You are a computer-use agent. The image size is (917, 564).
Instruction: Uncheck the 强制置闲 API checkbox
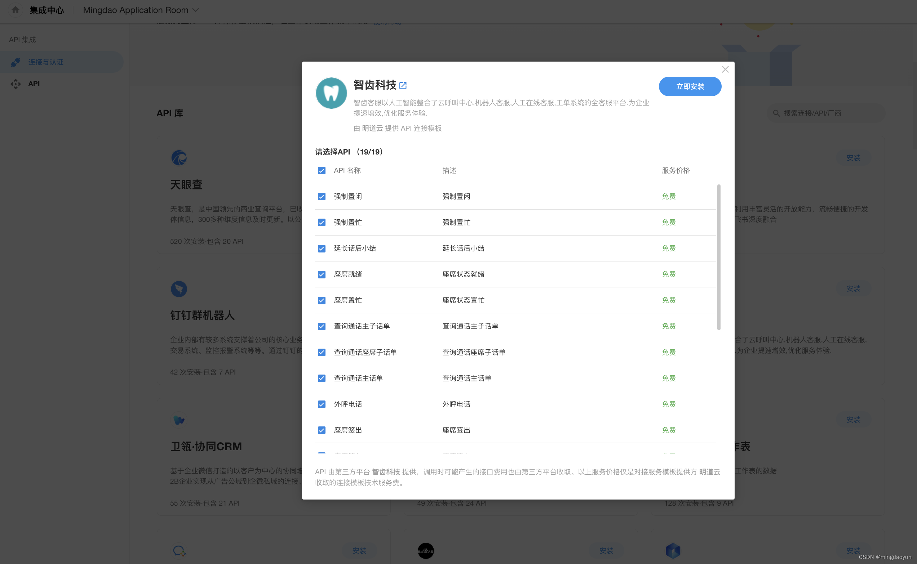pos(321,196)
